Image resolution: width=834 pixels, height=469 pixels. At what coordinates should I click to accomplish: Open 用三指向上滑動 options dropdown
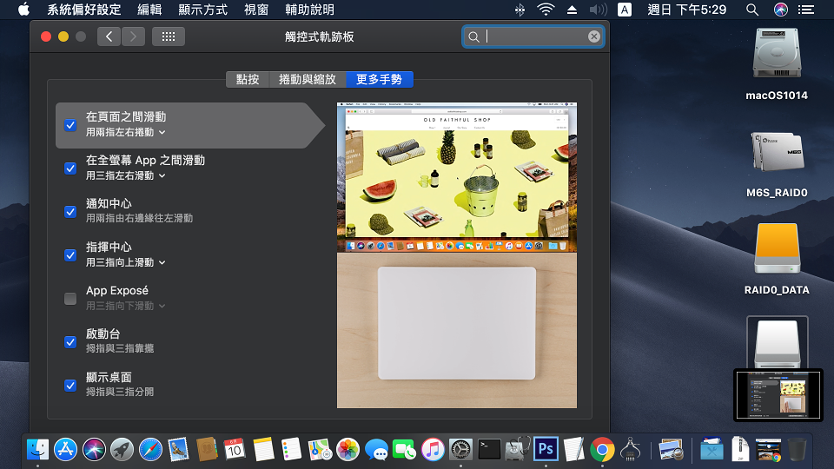pos(125,262)
